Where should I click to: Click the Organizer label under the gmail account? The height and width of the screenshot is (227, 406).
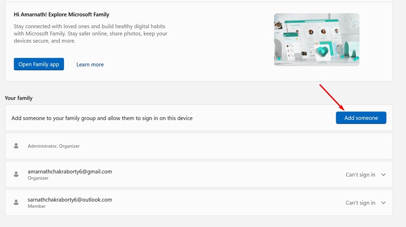(38, 178)
